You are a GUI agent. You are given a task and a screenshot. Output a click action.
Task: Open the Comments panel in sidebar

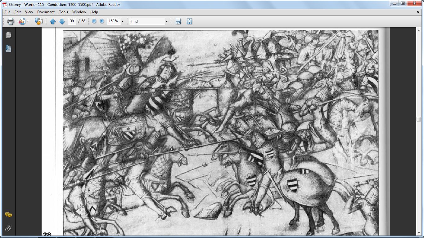[x=8, y=215]
